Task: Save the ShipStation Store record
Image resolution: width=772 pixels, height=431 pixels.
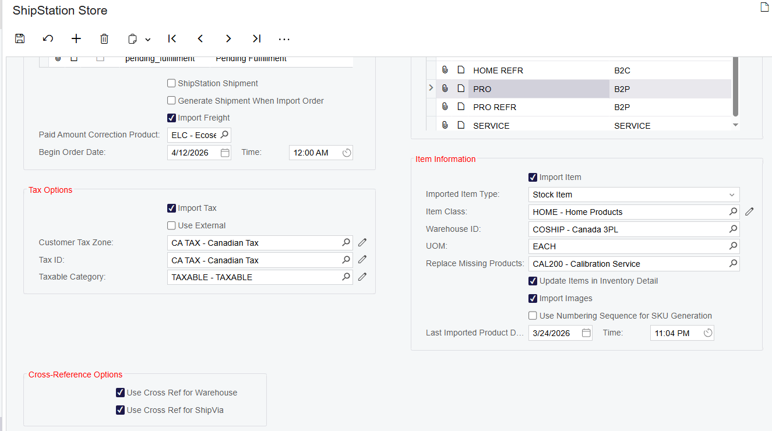Action: pyautogui.click(x=20, y=39)
